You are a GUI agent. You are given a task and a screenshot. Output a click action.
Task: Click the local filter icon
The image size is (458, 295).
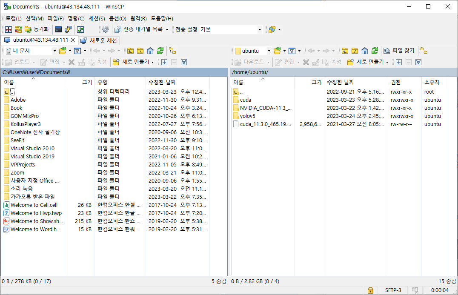point(77,51)
